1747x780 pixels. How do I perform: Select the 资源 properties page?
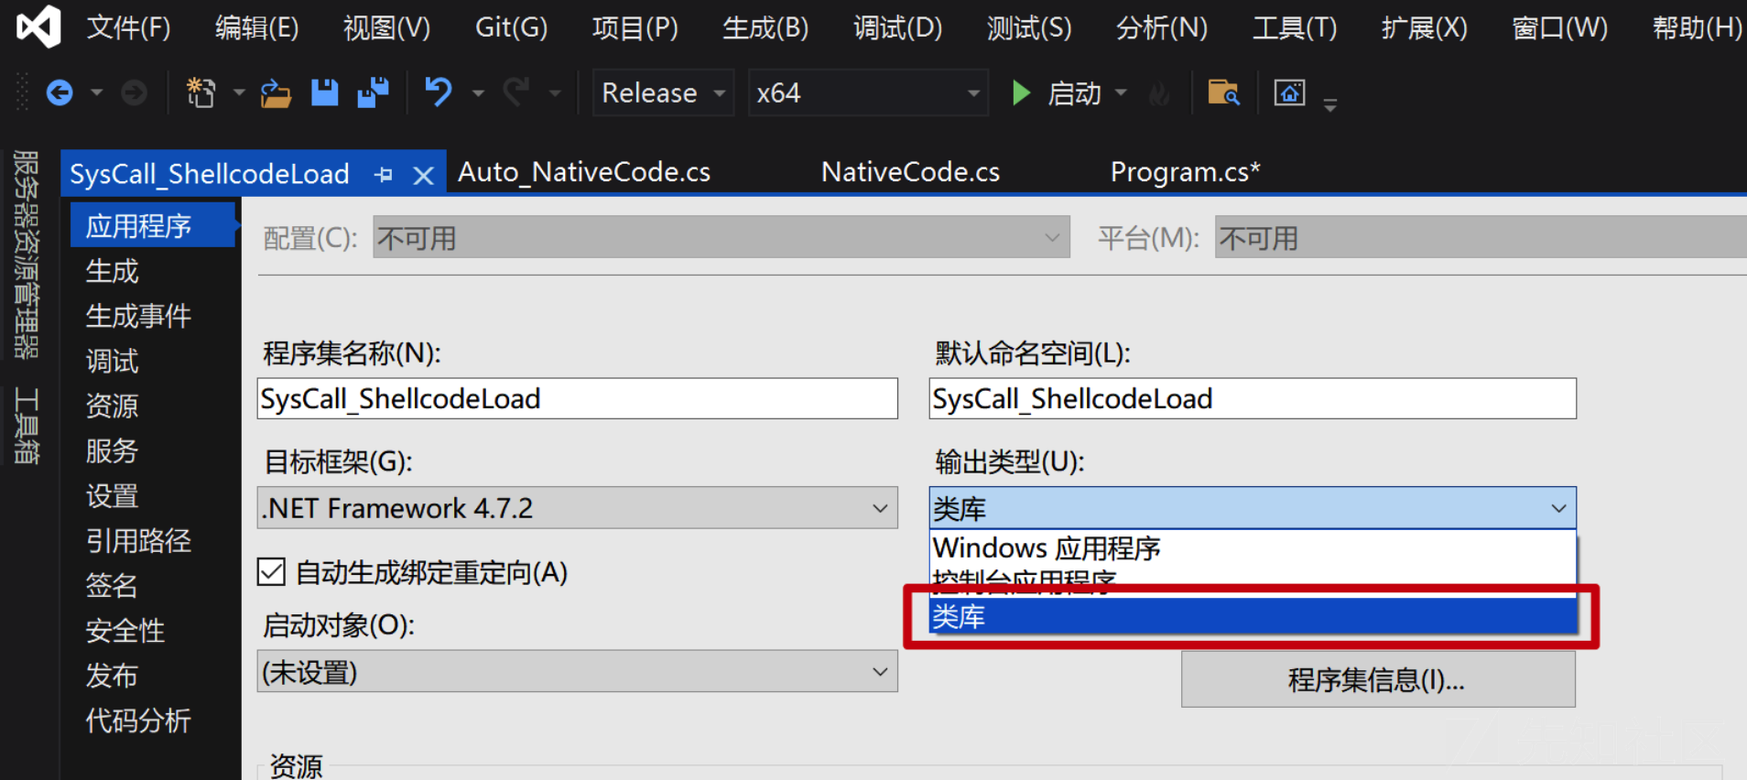(x=112, y=406)
